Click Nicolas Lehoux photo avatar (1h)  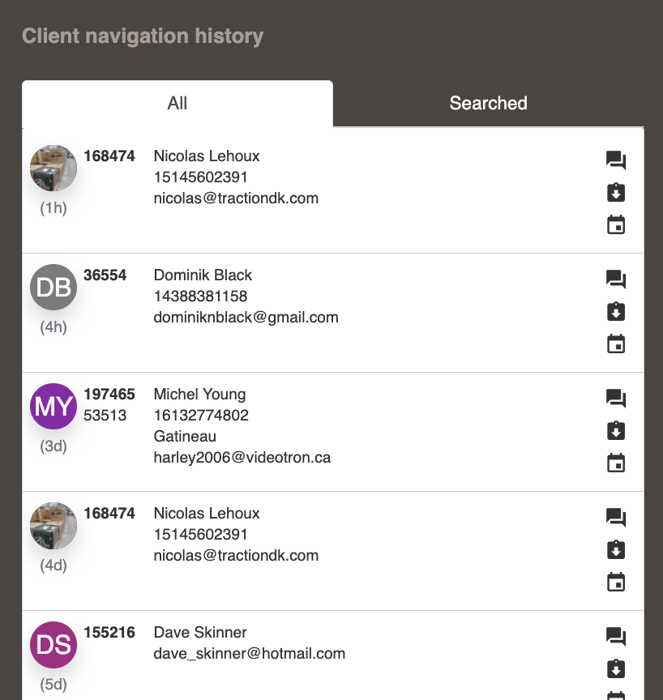click(53, 168)
